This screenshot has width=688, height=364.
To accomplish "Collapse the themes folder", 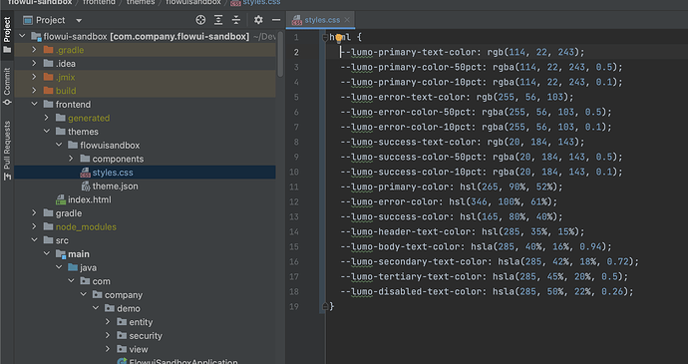I will 47,132.
